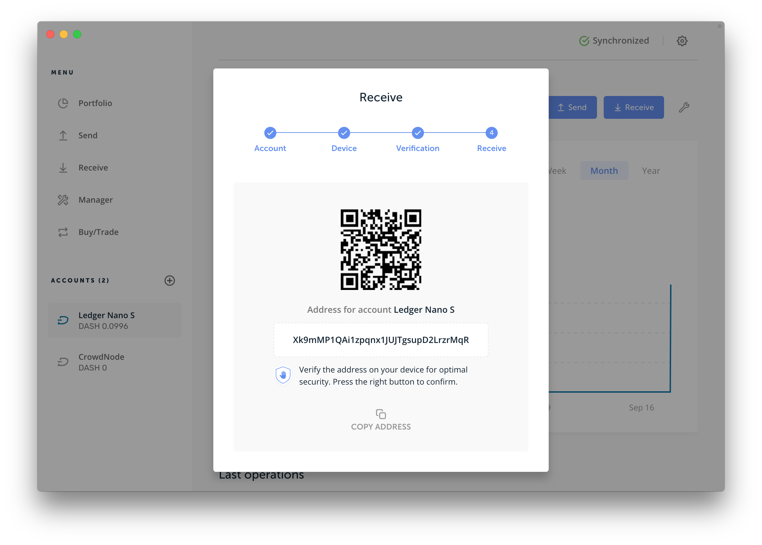The image size is (762, 545).
Task: Click the Account step label
Action: [270, 148]
